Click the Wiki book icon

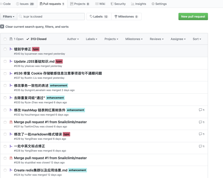97,4
